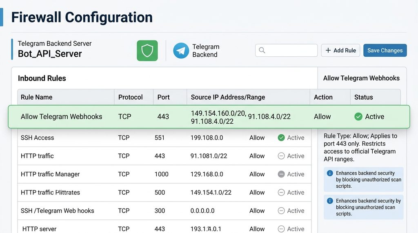Select the SSH Access rule name
Screen dimensions: 418x233
(38, 138)
